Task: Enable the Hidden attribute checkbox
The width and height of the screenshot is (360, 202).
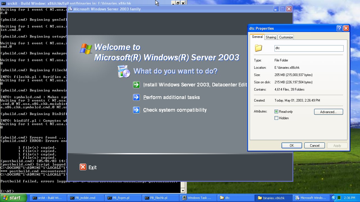Action: [276, 118]
